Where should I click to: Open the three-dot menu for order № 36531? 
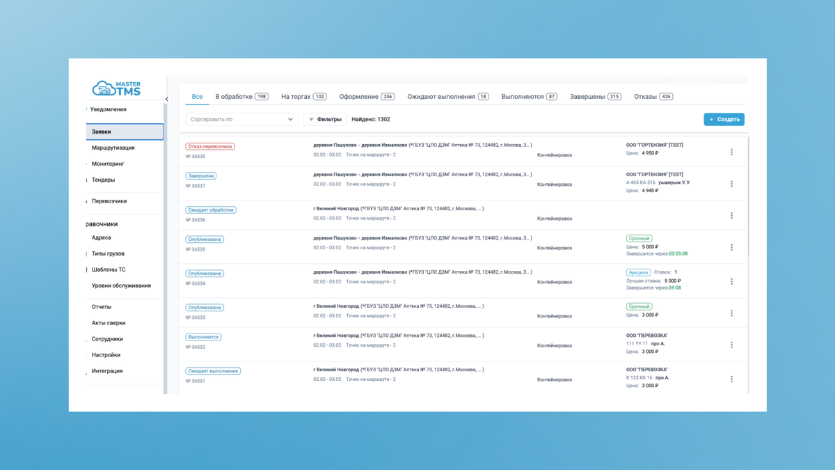click(x=731, y=379)
